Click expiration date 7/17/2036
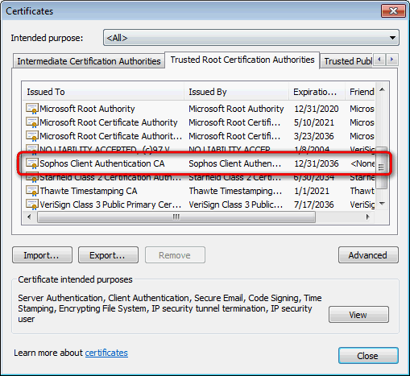The height and width of the screenshot is (376, 410). click(x=314, y=205)
